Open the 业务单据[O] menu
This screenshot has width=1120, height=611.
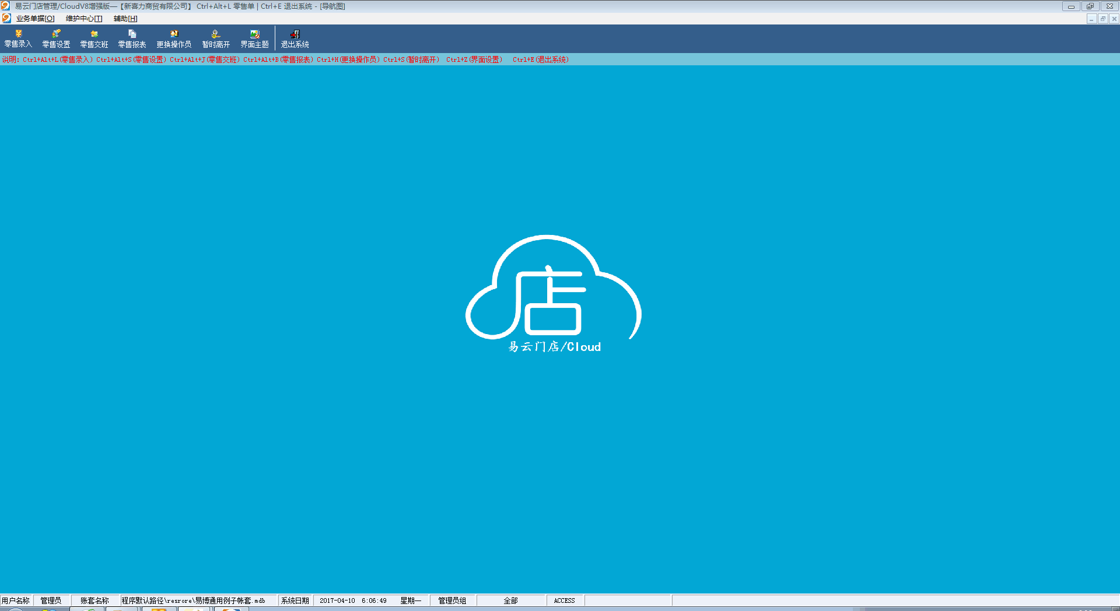pyautogui.click(x=35, y=19)
